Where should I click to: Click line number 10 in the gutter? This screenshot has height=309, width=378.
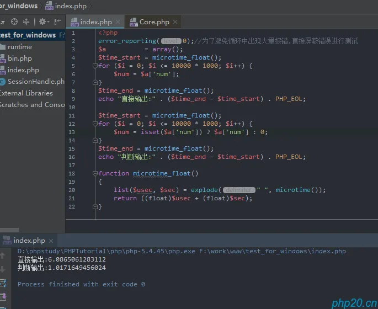pos(72,107)
